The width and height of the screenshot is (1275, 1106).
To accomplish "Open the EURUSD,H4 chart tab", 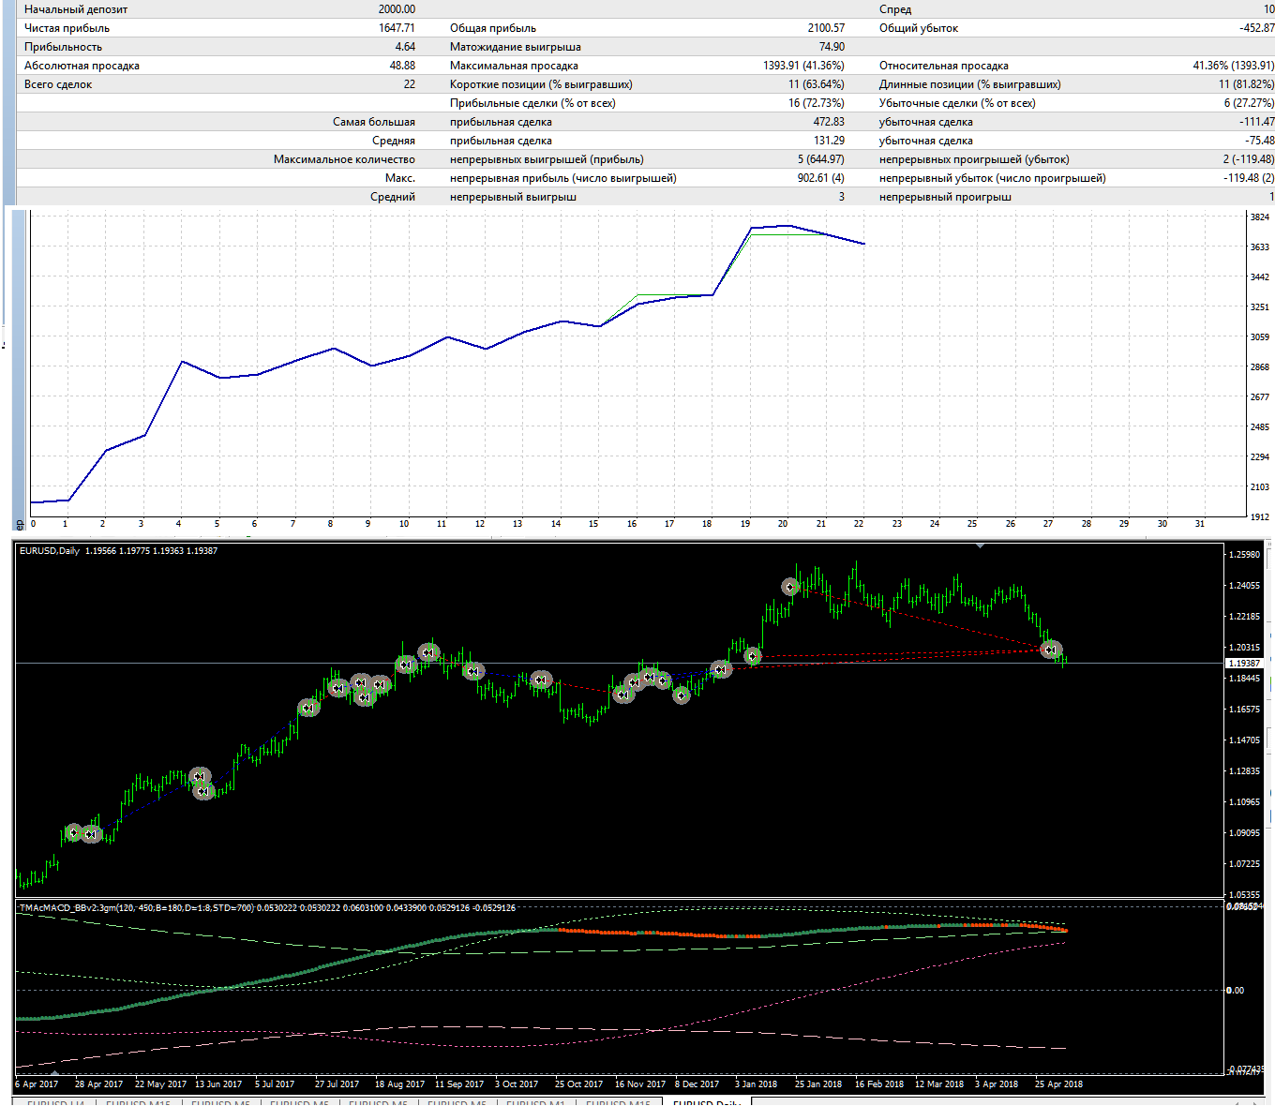I will click(x=56, y=1102).
